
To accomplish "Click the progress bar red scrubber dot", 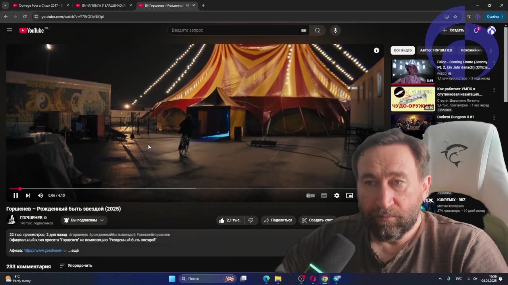I will [x=19, y=189].
